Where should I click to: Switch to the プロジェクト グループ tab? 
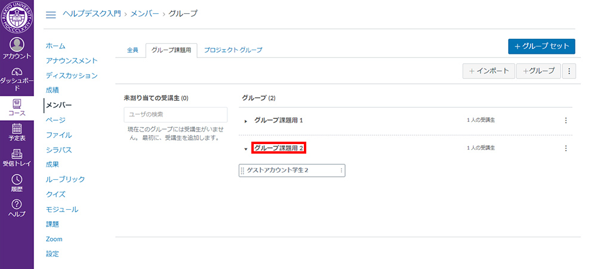[x=233, y=50]
